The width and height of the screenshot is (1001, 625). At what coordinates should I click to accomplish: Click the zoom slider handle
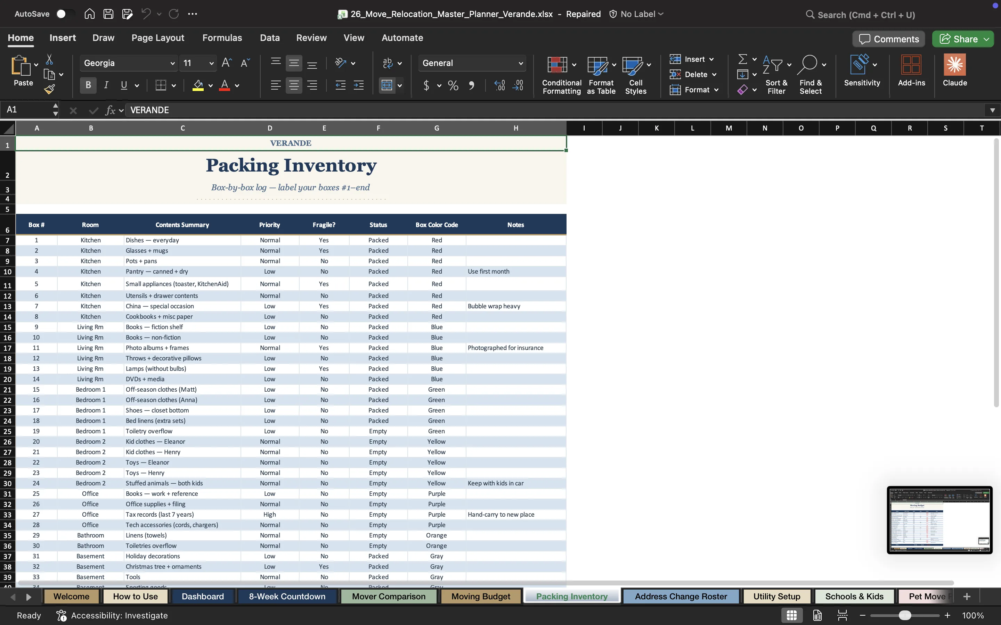(x=905, y=616)
